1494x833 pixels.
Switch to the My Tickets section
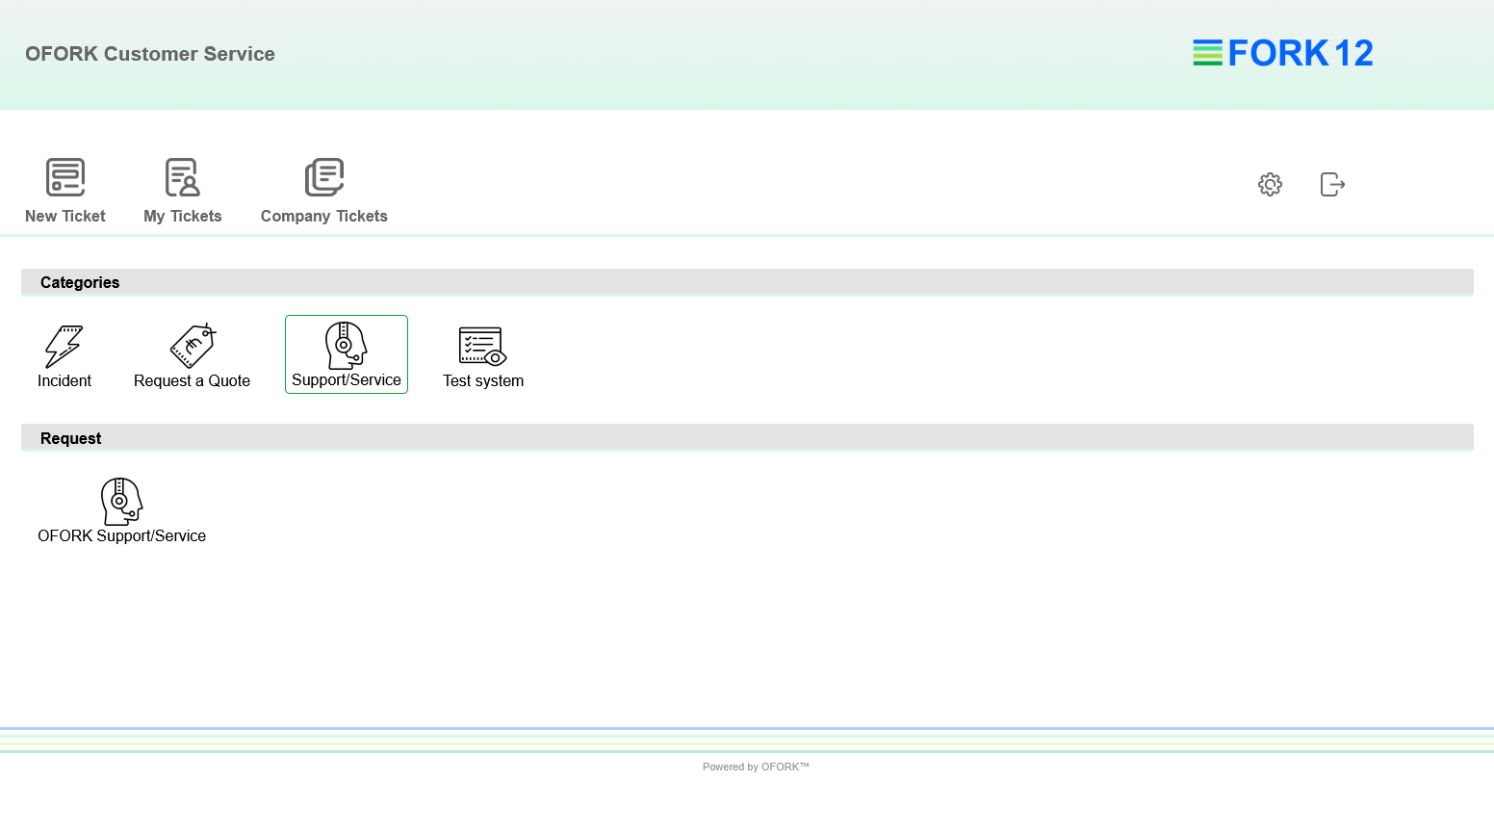coord(182,216)
